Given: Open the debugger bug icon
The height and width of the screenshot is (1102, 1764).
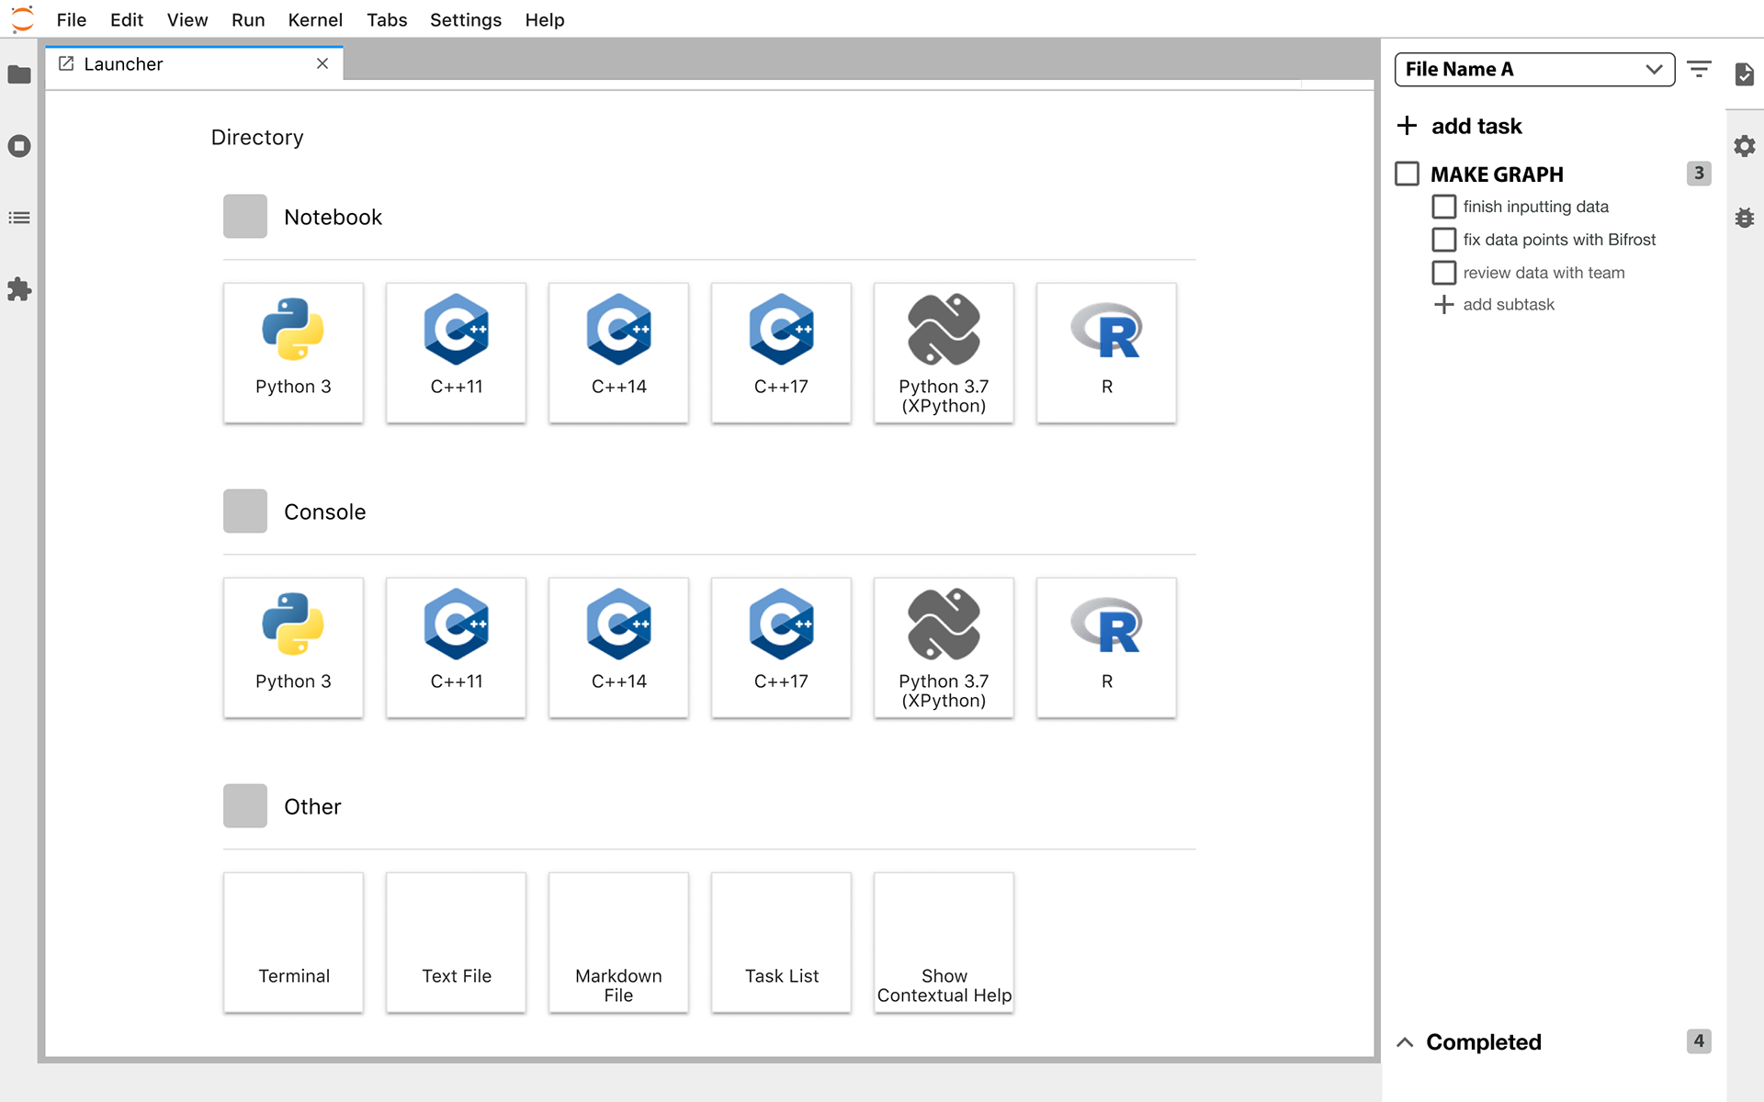Looking at the screenshot, I should [1744, 218].
